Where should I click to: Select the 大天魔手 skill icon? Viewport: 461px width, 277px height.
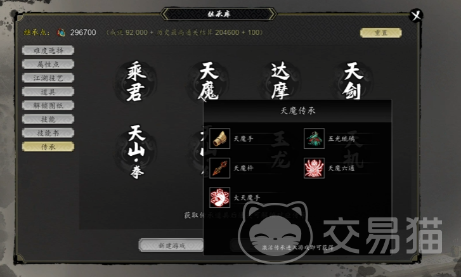[x=219, y=197]
